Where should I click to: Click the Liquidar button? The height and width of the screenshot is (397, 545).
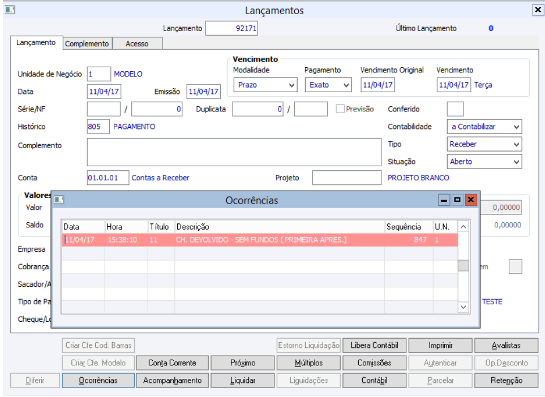[x=242, y=381]
